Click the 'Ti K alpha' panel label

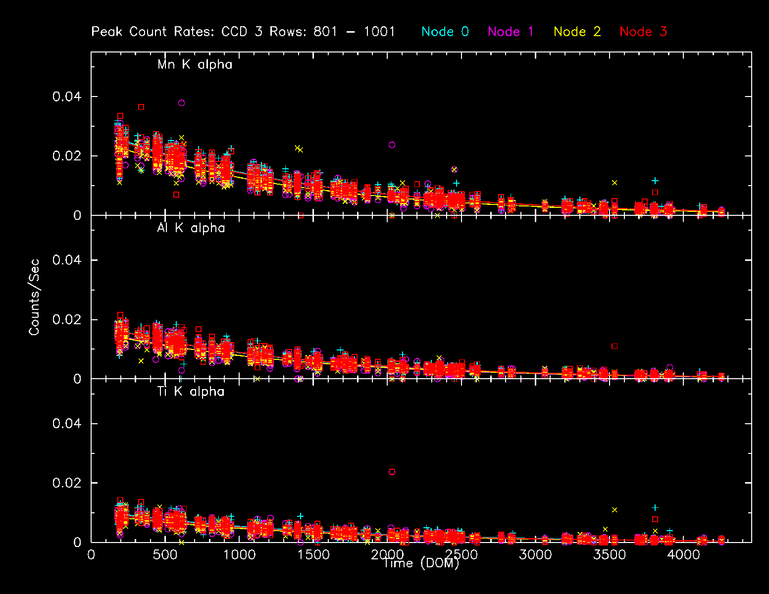tap(191, 392)
